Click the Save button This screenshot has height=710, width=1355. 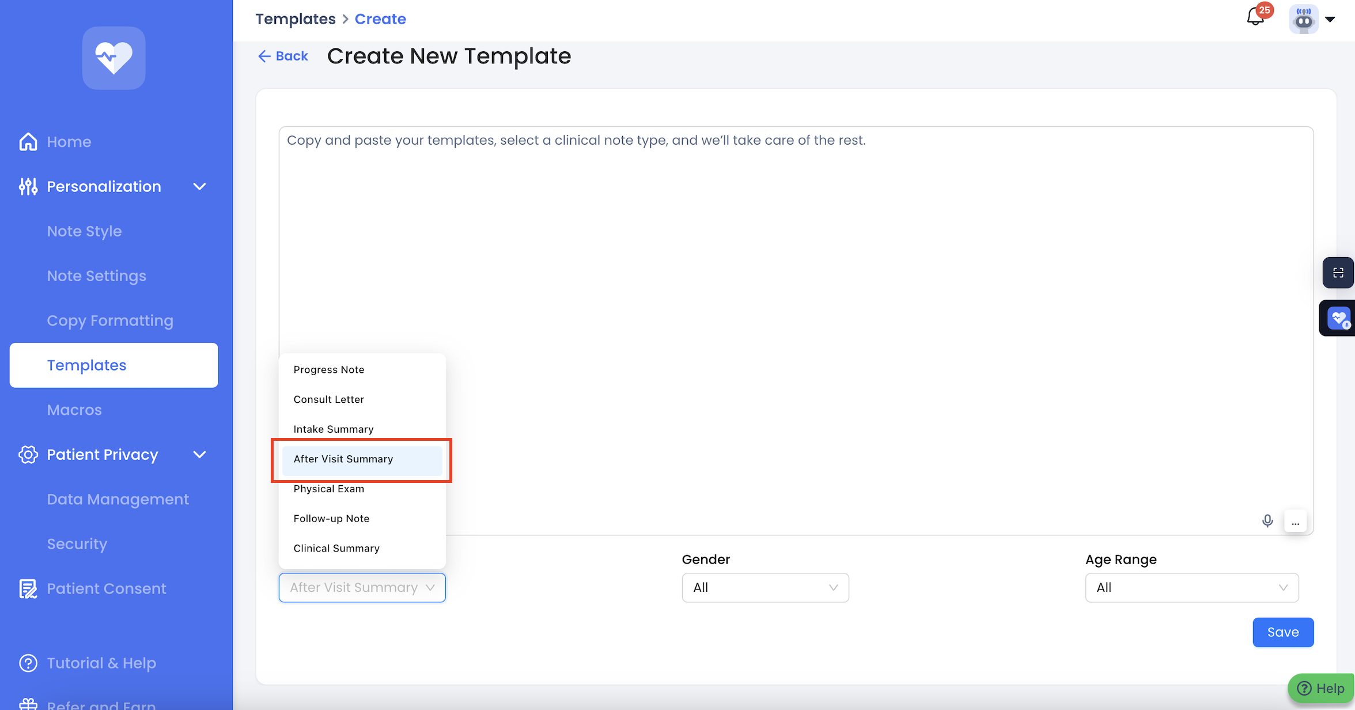tap(1283, 632)
